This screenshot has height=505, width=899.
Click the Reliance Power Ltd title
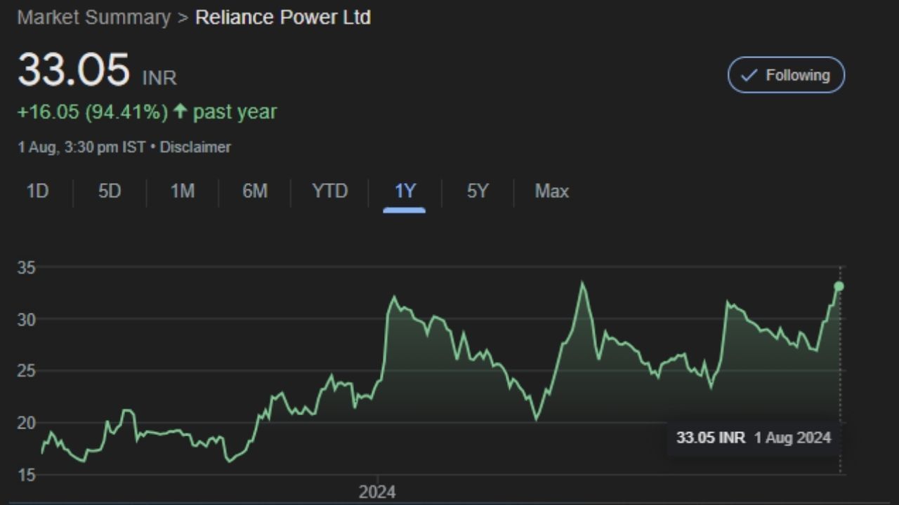point(283,18)
